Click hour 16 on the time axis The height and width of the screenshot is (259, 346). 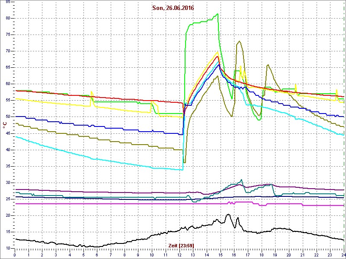234,255
